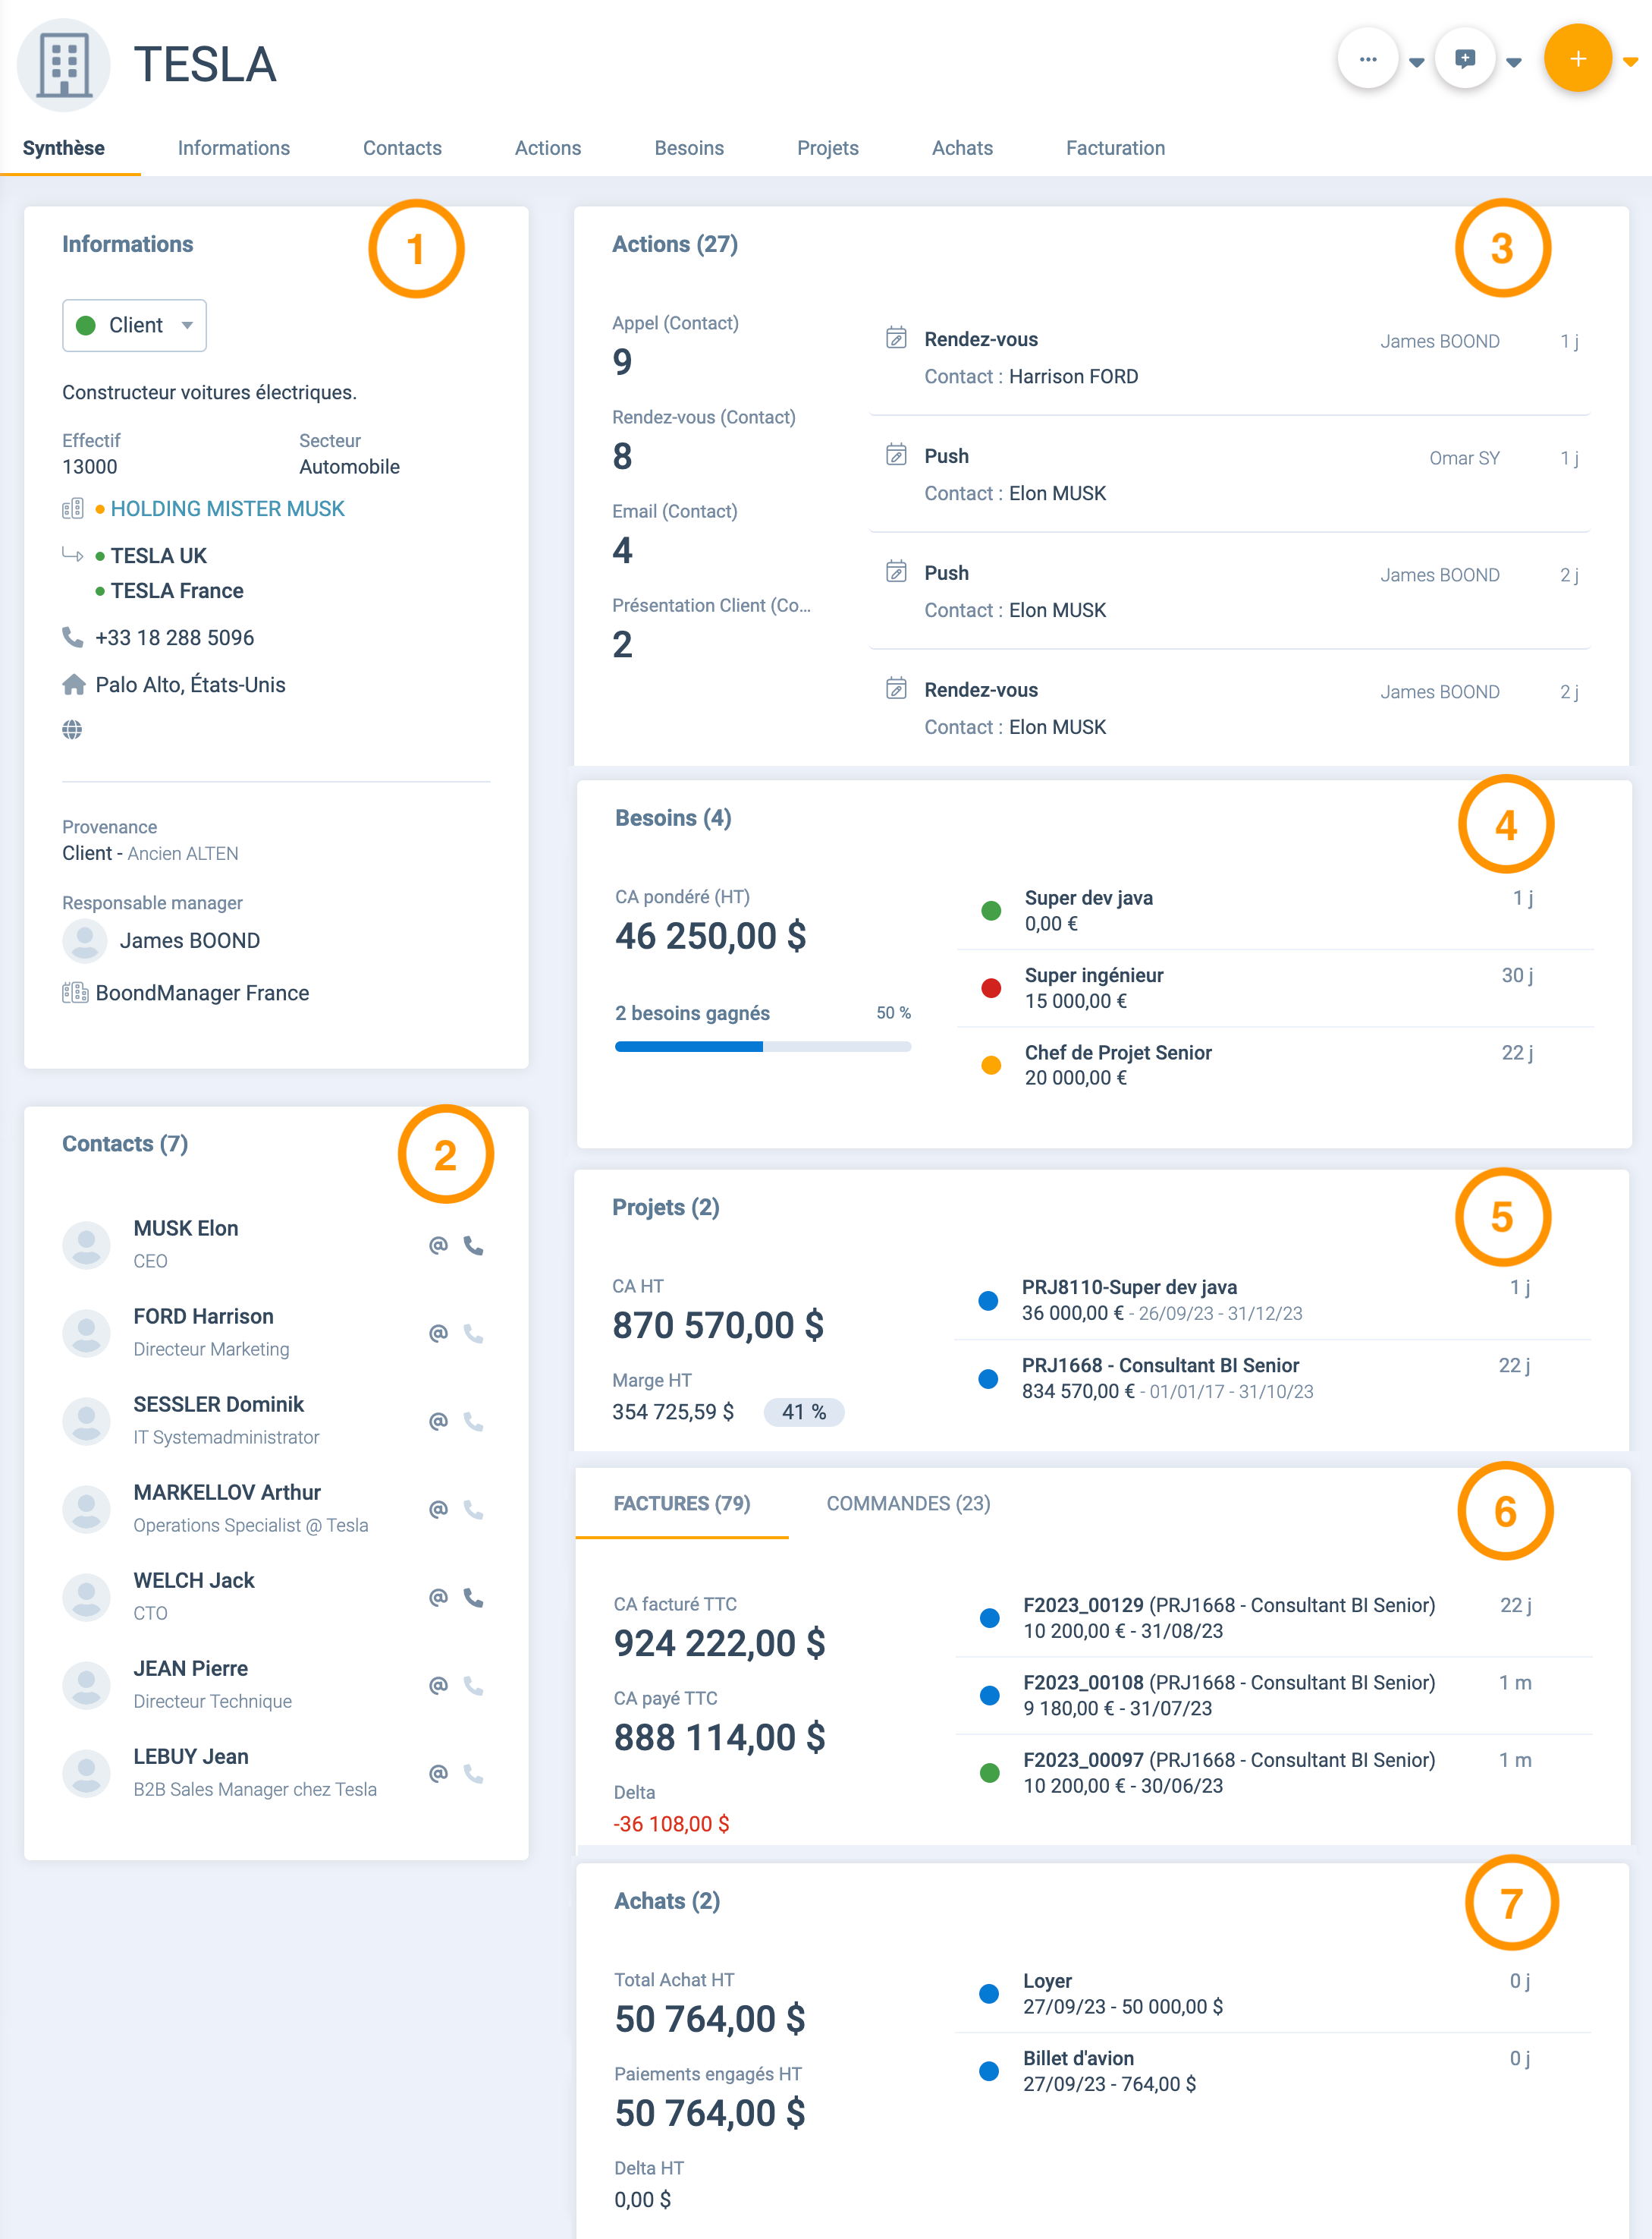Click the orange plus create button
This screenshot has width=1652, height=2239.
coord(1577,59)
